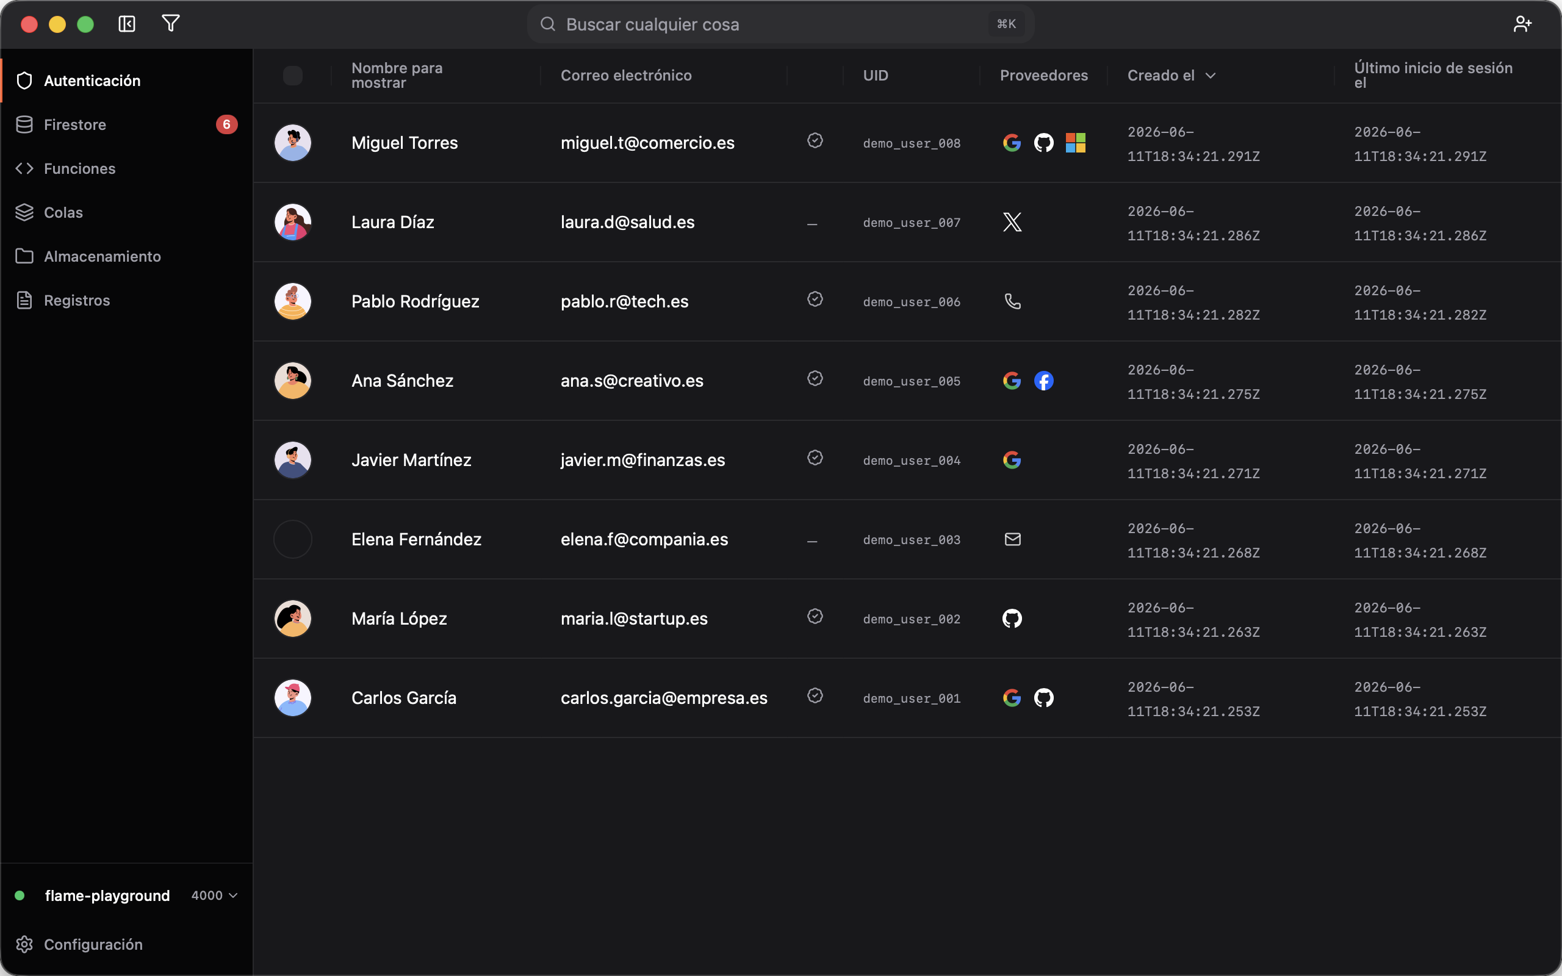Toggle the select-all checkbox in table header
The width and height of the screenshot is (1562, 976).
(292, 76)
